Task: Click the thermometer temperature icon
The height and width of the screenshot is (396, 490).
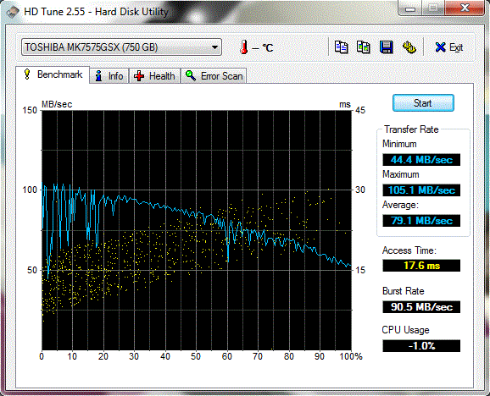Action: (x=244, y=47)
